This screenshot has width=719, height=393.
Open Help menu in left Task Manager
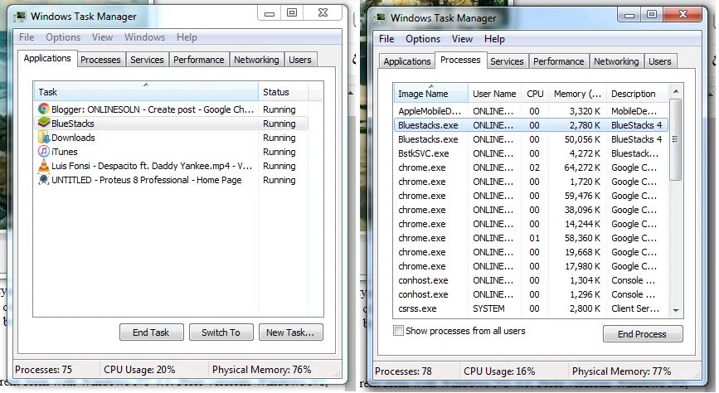click(x=187, y=37)
